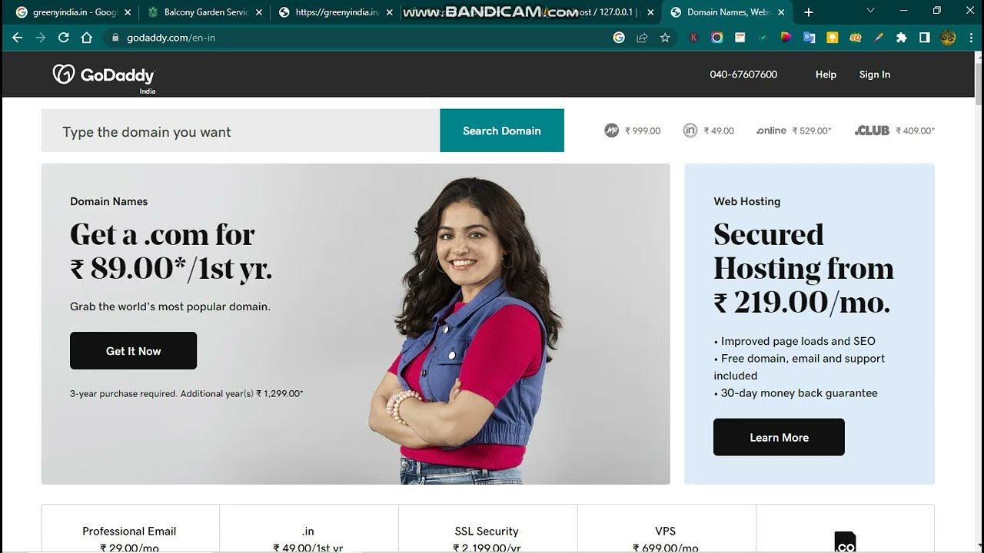Click Learn More under Web Hosting
The height and width of the screenshot is (553, 984).
pos(779,437)
